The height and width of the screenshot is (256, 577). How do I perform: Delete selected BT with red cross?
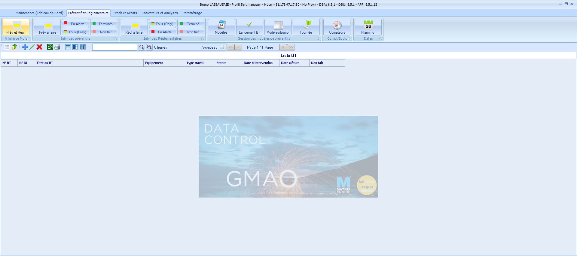pyautogui.click(x=39, y=47)
